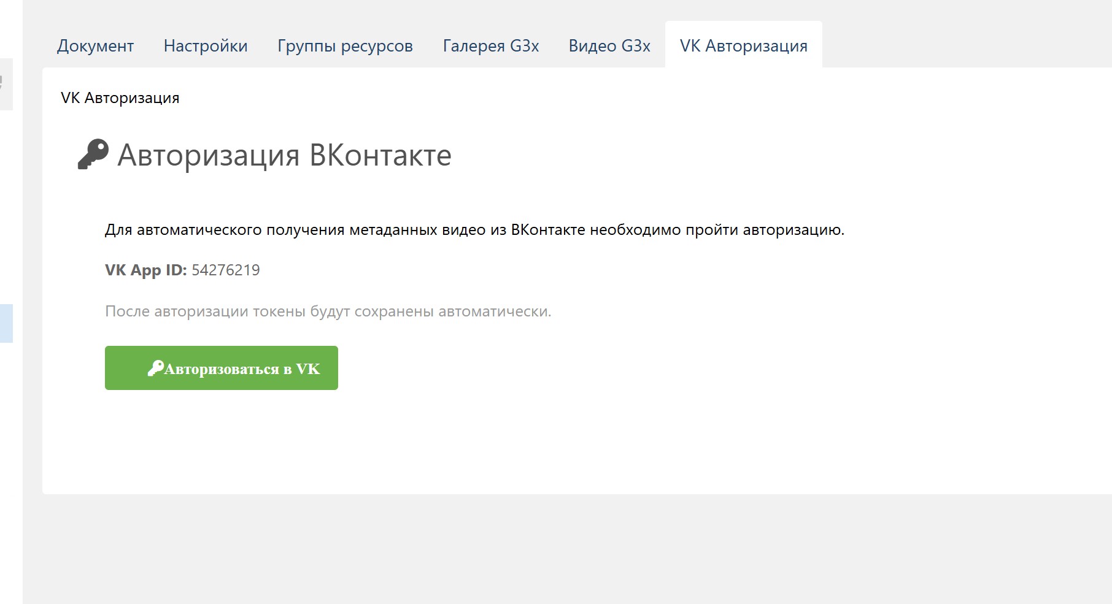Go to the Галерея G3x tab

(x=491, y=46)
